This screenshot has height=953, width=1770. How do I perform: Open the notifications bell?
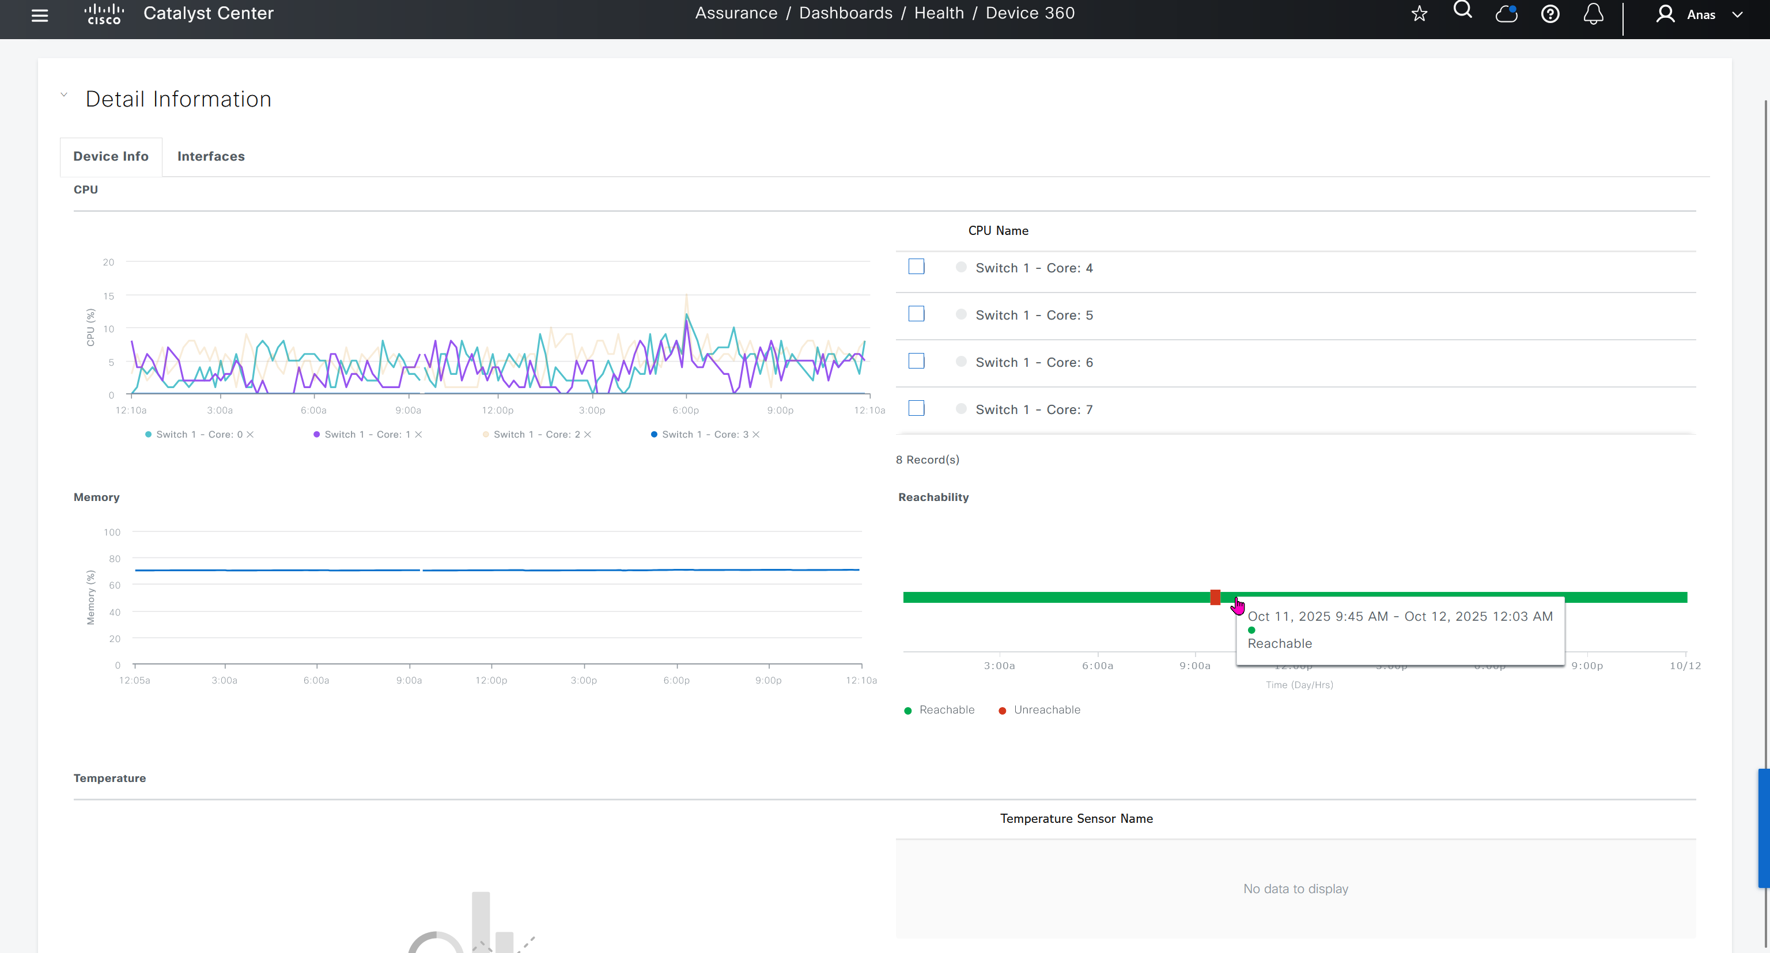(x=1594, y=14)
